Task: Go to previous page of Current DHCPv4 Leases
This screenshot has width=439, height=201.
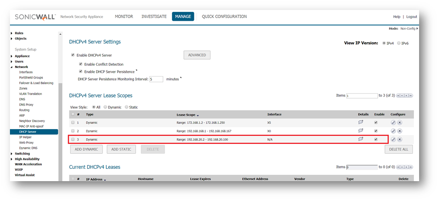Action: pyautogui.click(x=402, y=167)
